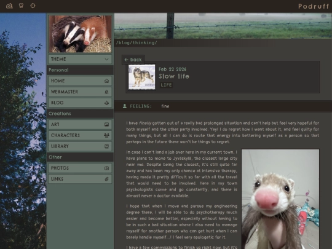Click the LIFE tag on the post
Screen dimensions: 332x249
point(166,85)
